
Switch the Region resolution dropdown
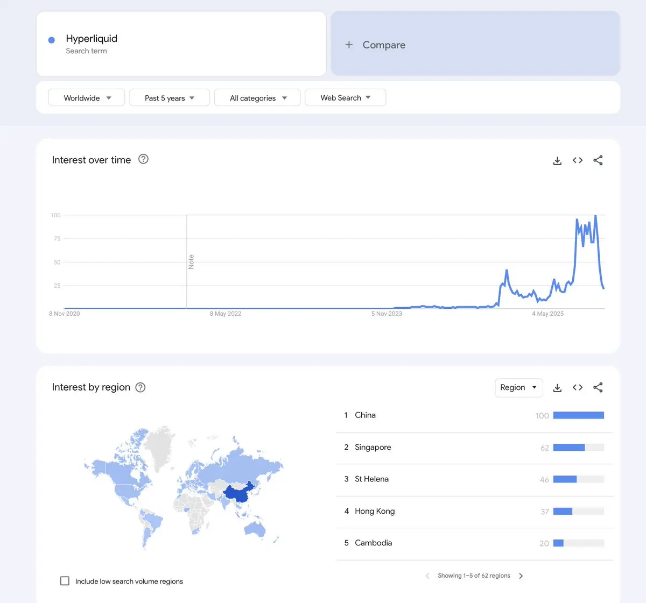pos(518,387)
